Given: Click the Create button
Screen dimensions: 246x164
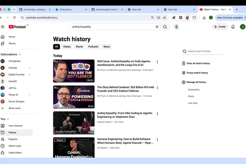Looking at the screenshot, I should click(x=220, y=27).
